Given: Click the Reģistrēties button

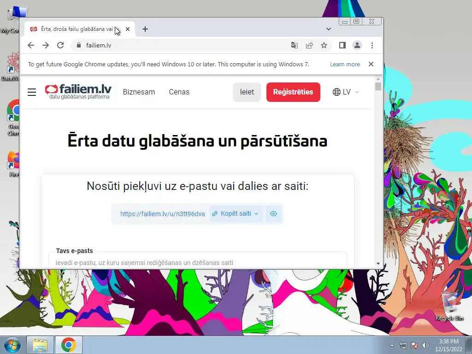Looking at the screenshot, I should 293,92.
